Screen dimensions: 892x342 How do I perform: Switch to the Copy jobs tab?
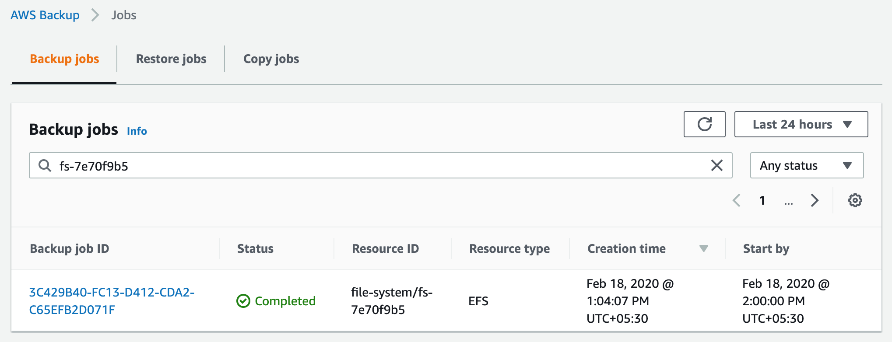[271, 59]
